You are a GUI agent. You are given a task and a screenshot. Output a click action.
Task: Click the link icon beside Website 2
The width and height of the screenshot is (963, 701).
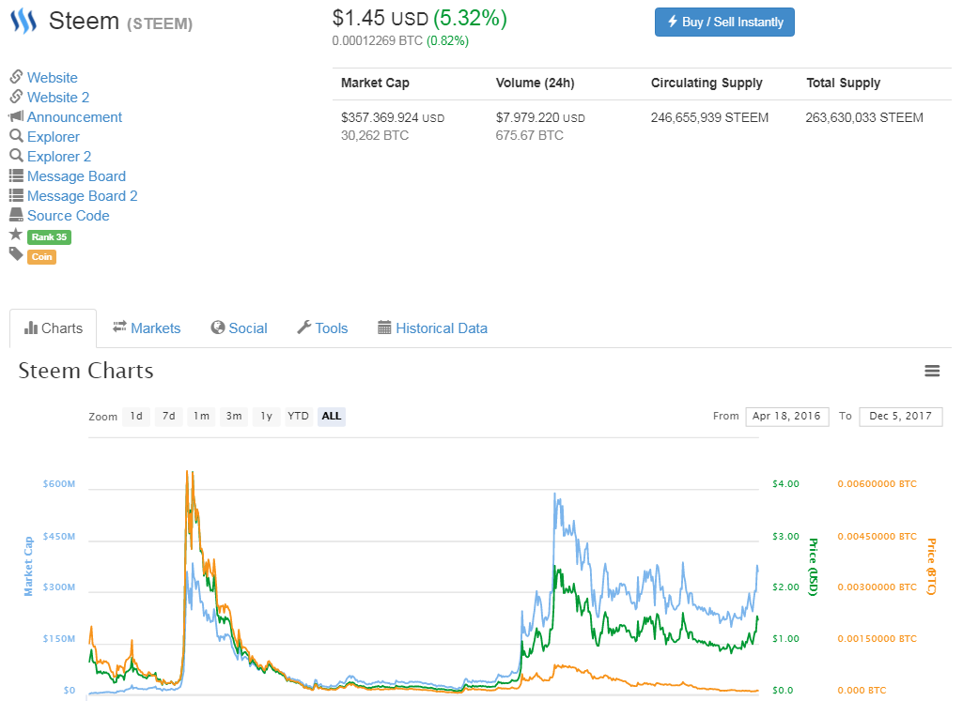16,97
